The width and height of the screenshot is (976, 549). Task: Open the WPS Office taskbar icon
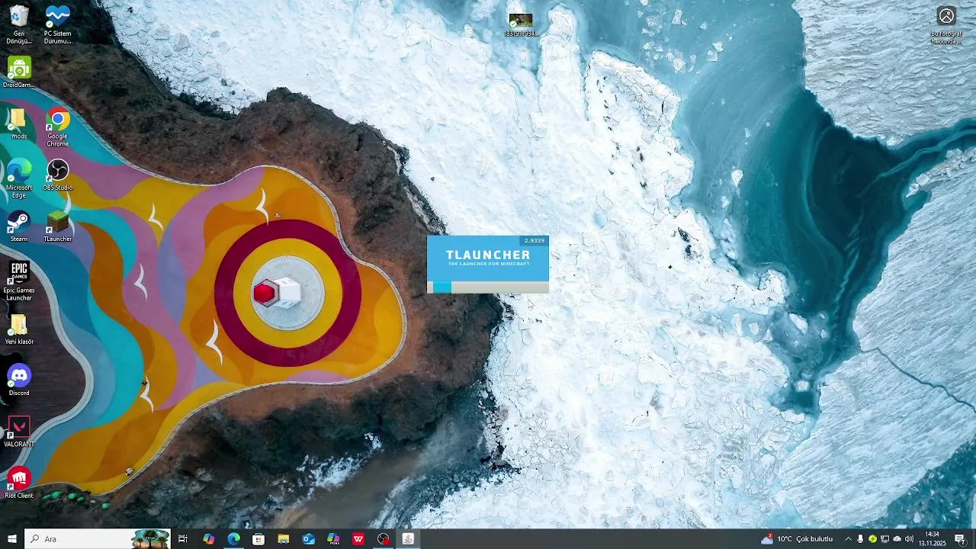point(358,539)
